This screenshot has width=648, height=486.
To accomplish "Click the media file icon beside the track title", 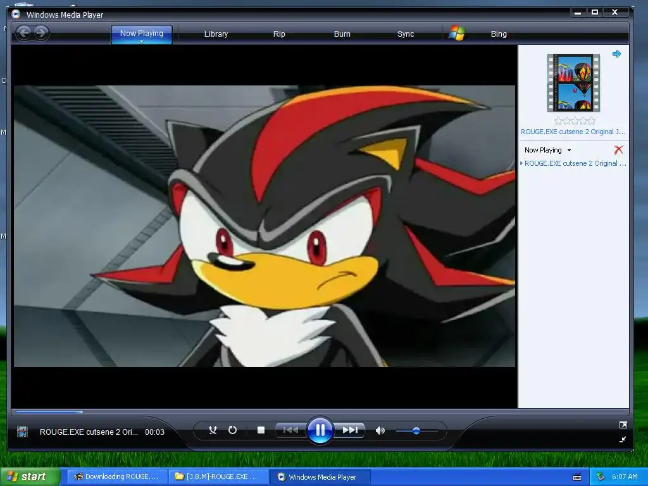I will pyautogui.click(x=22, y=432).
